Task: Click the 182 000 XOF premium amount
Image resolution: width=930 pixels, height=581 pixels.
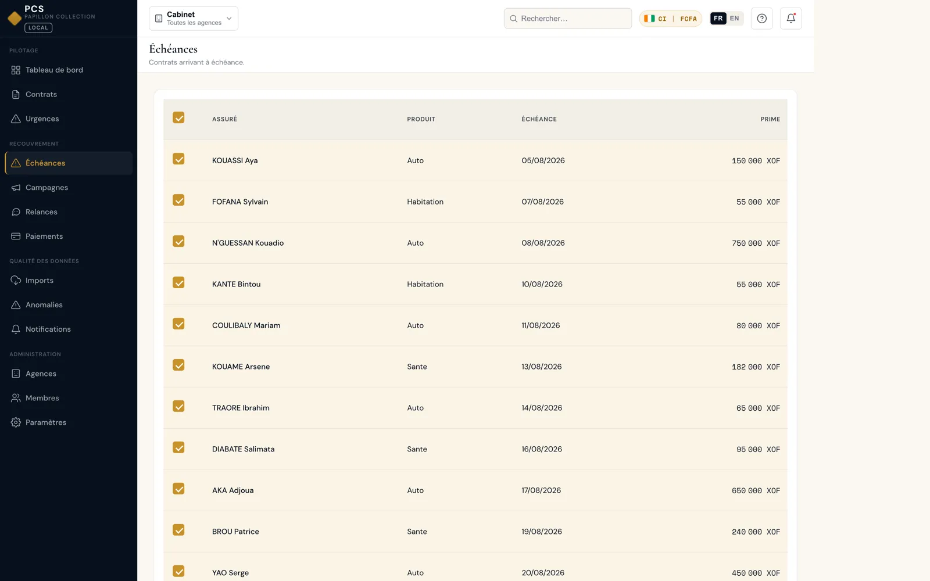Action: [756, 367]
